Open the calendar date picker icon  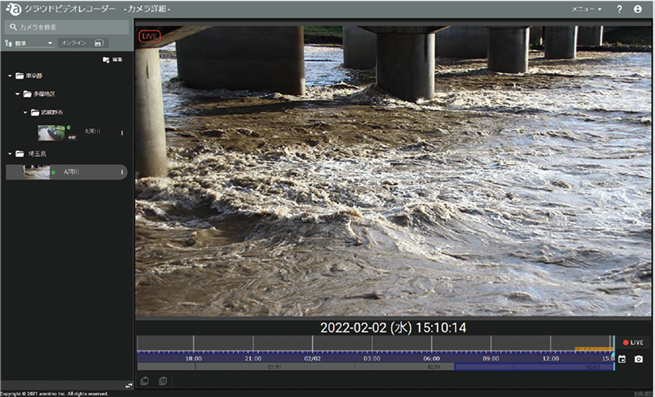pyautogui.click(x=622, y=359)
